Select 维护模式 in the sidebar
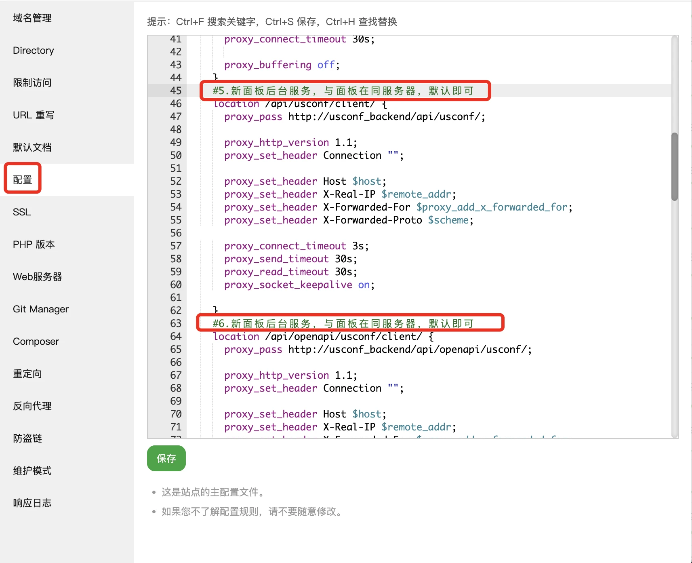This screenshot has height=563, width=692. pos(32,471)
